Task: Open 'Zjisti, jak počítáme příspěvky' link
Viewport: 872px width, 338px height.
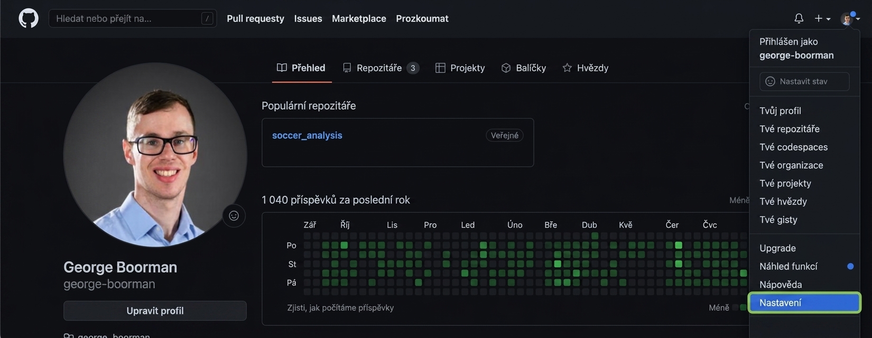Action: tap(340, 307)
